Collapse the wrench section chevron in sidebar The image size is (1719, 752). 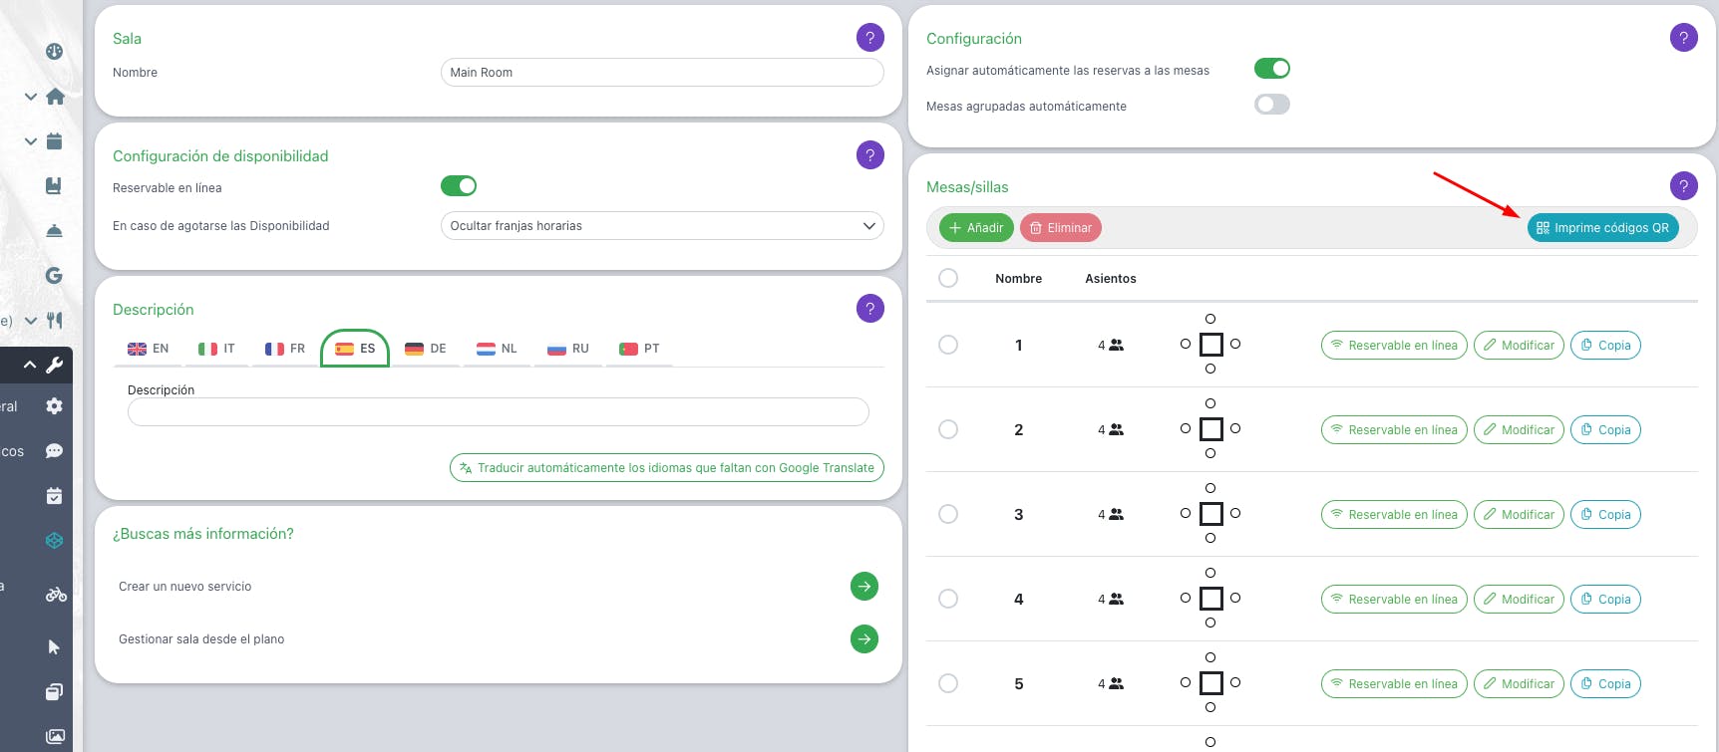(30, 365)
